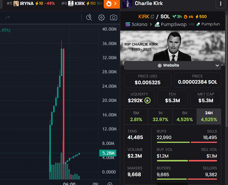Copy the KIRK token address icon
228x185 pixels.
coord(152,17)
